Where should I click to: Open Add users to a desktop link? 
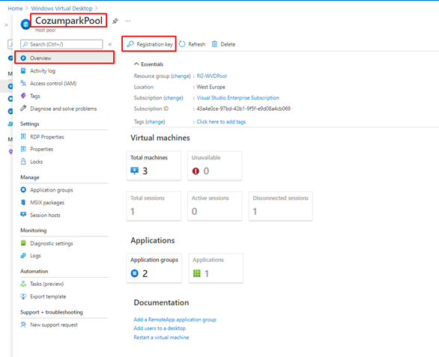pyautogui.click(x=160, y=328)
